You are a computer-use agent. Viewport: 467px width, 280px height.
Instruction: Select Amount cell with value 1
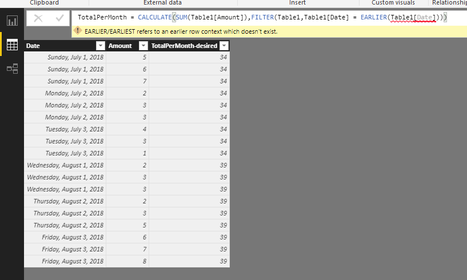[x=127, y=153]
